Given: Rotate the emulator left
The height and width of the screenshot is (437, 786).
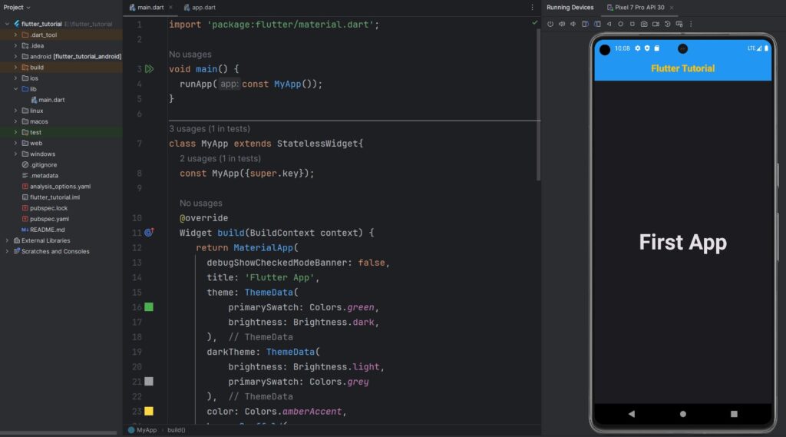Looking at the screenshot, I should 585,24.
